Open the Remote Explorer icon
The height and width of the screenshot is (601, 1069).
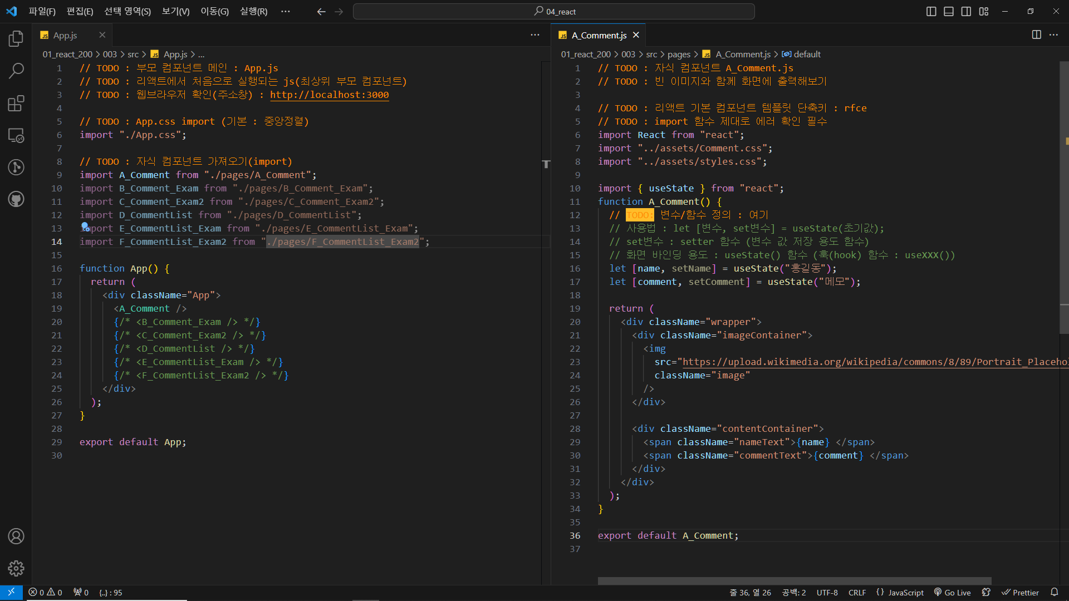click(16, 135)
